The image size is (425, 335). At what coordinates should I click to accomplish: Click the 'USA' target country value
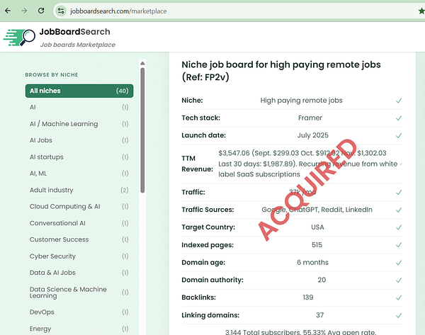317,227
